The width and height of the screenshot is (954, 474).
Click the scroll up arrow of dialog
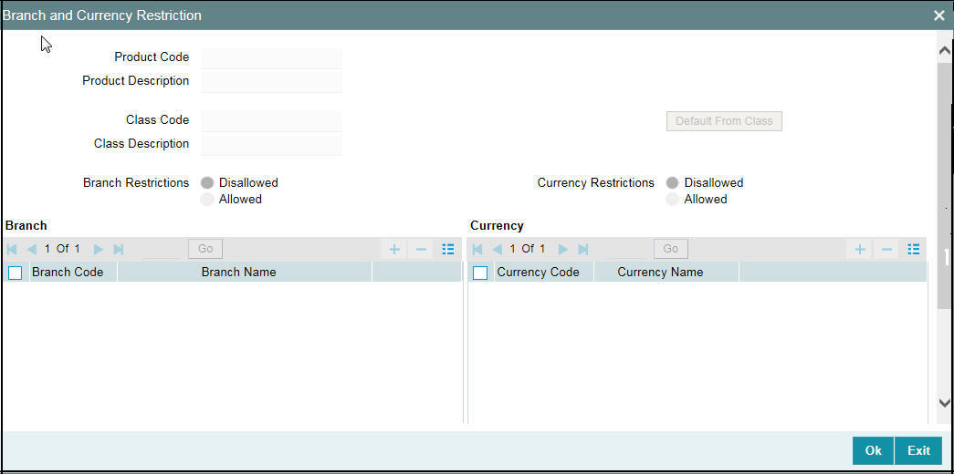[945, 52]
